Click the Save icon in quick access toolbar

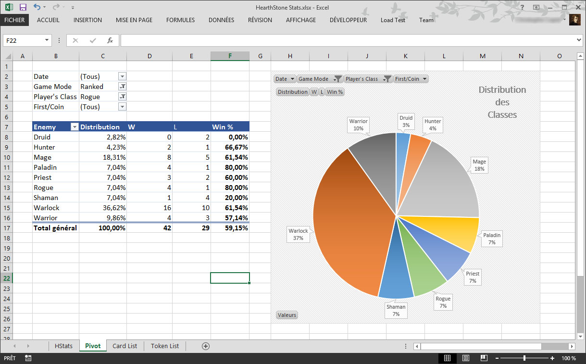click(23, 7)
